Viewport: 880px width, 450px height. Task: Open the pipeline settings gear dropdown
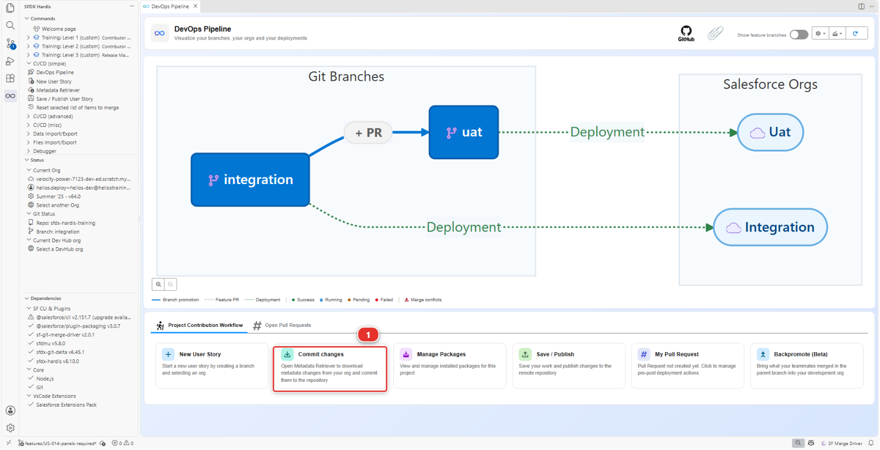[x=820, y=34]
